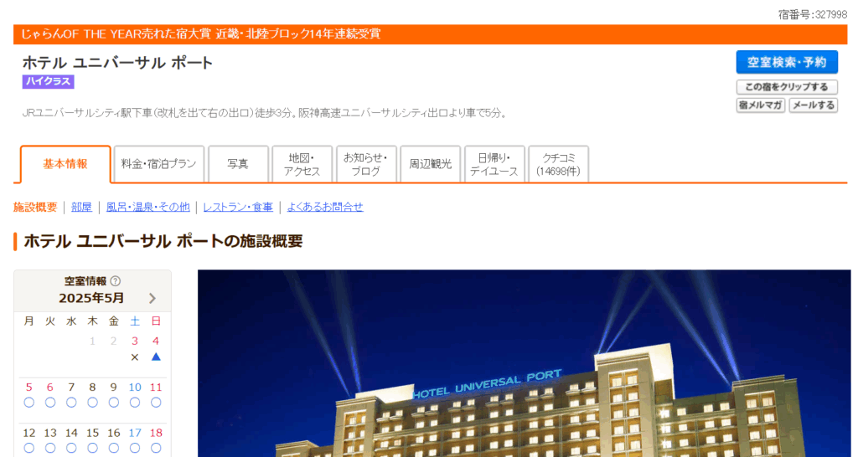858x457 pixels.
Task: Open the 地図・アクセス tab
Action: [302, 164]
